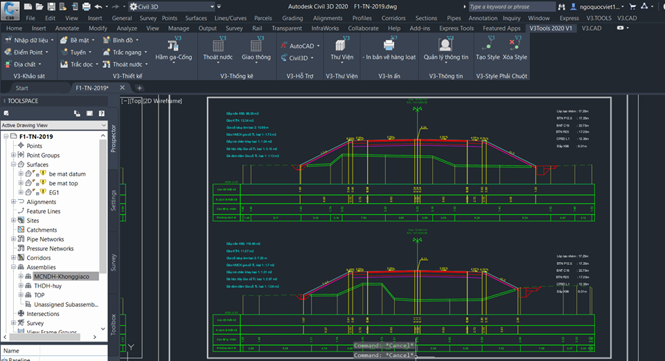Screen dimensions: 665x361
Task: Click the Hầm ga-Cống tool icon
Action: click(174, 46)
